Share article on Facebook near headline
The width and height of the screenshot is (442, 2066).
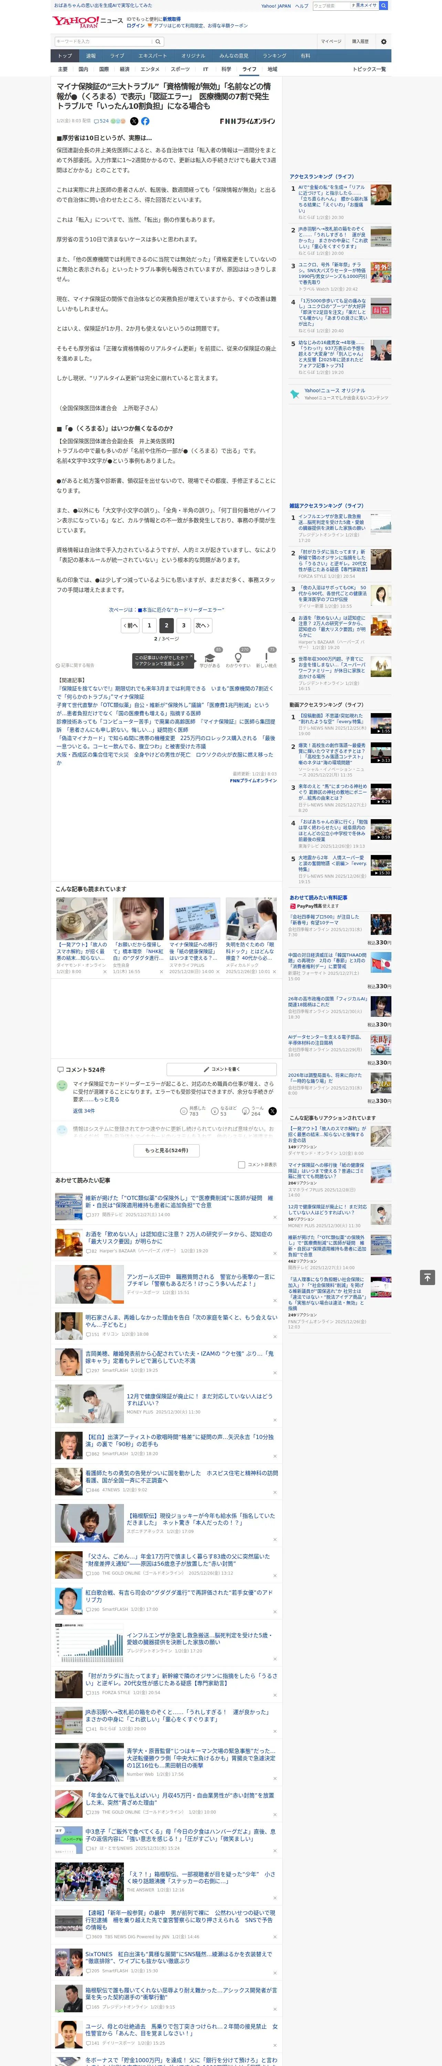[x=145, y=121]
